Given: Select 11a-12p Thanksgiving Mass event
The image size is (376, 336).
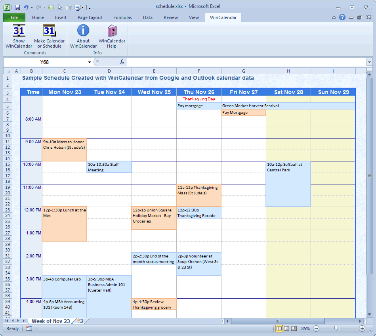Looking at the screenshot, I should click(x=199, y=195).
